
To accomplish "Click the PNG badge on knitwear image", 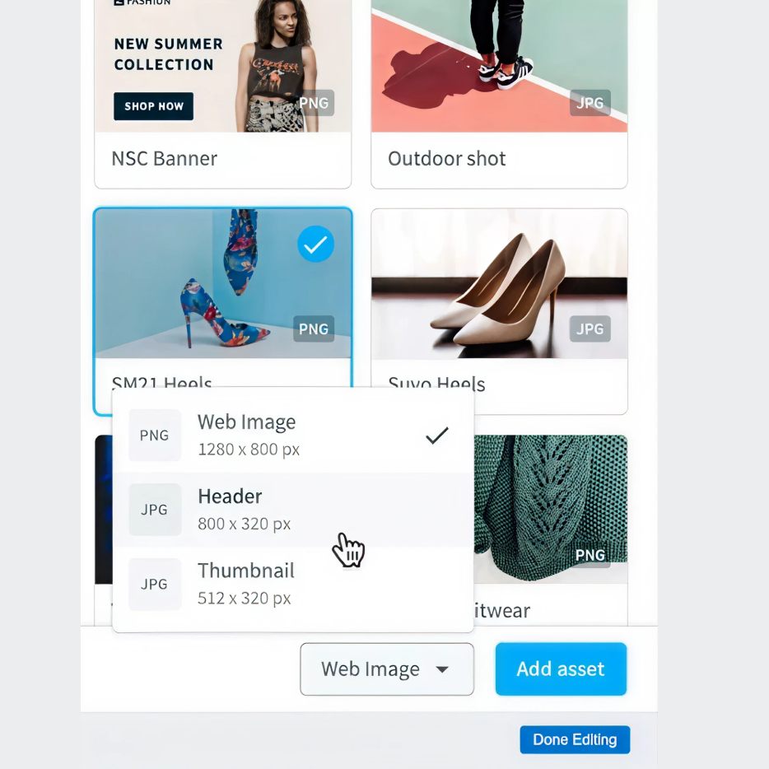I will click(x=590, y=555).
